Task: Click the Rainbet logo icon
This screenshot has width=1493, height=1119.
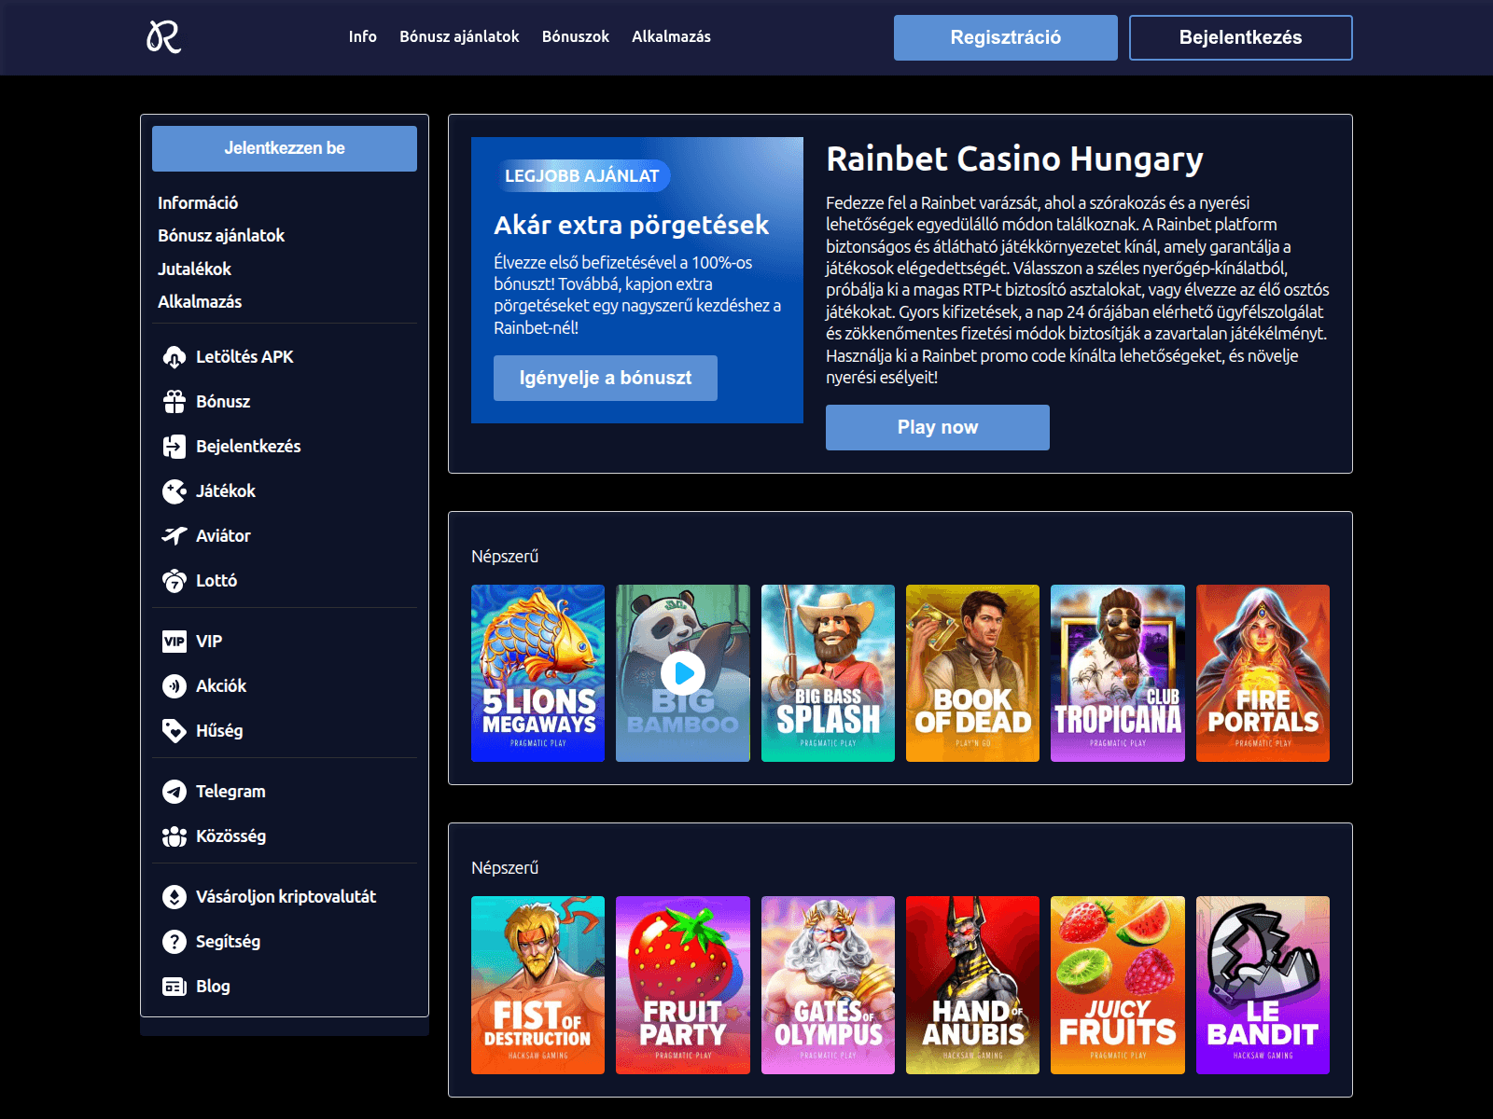Action: pos(163,37)
